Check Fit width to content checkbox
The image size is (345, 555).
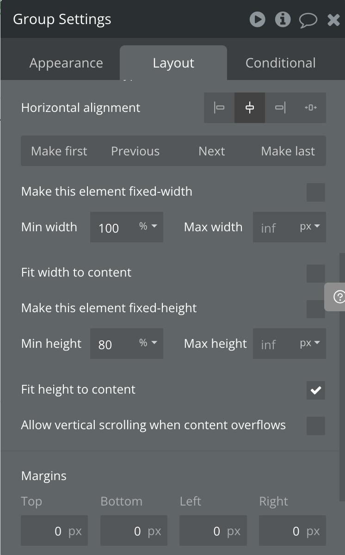click(x=316, y=273)
